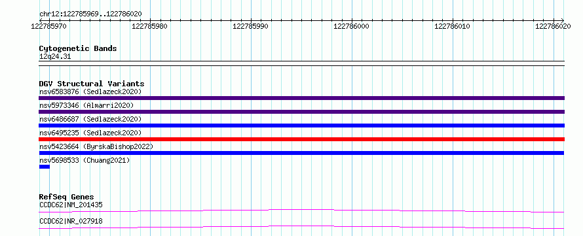This screenshot has height=236, width=583.
Task: Open variant nsv6583876 (Sedlazeck2020) label
Action: coord(90,92)
